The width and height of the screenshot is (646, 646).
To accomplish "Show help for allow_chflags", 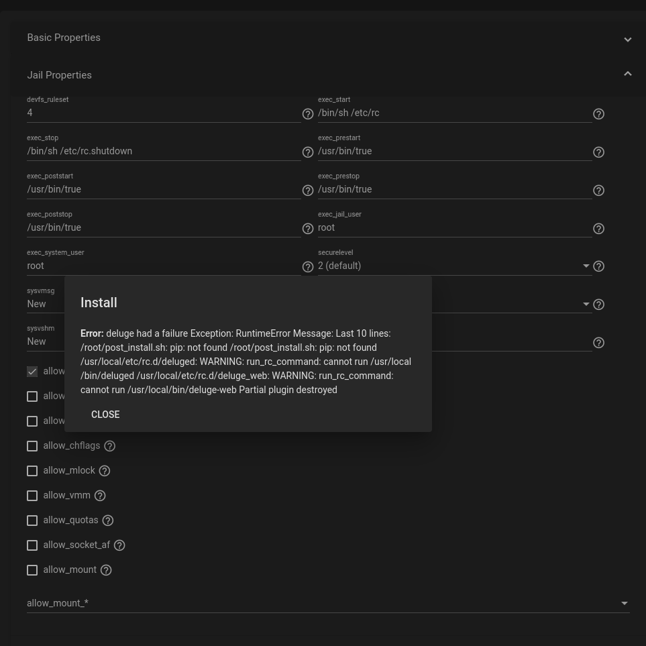I will click(109, 446).
